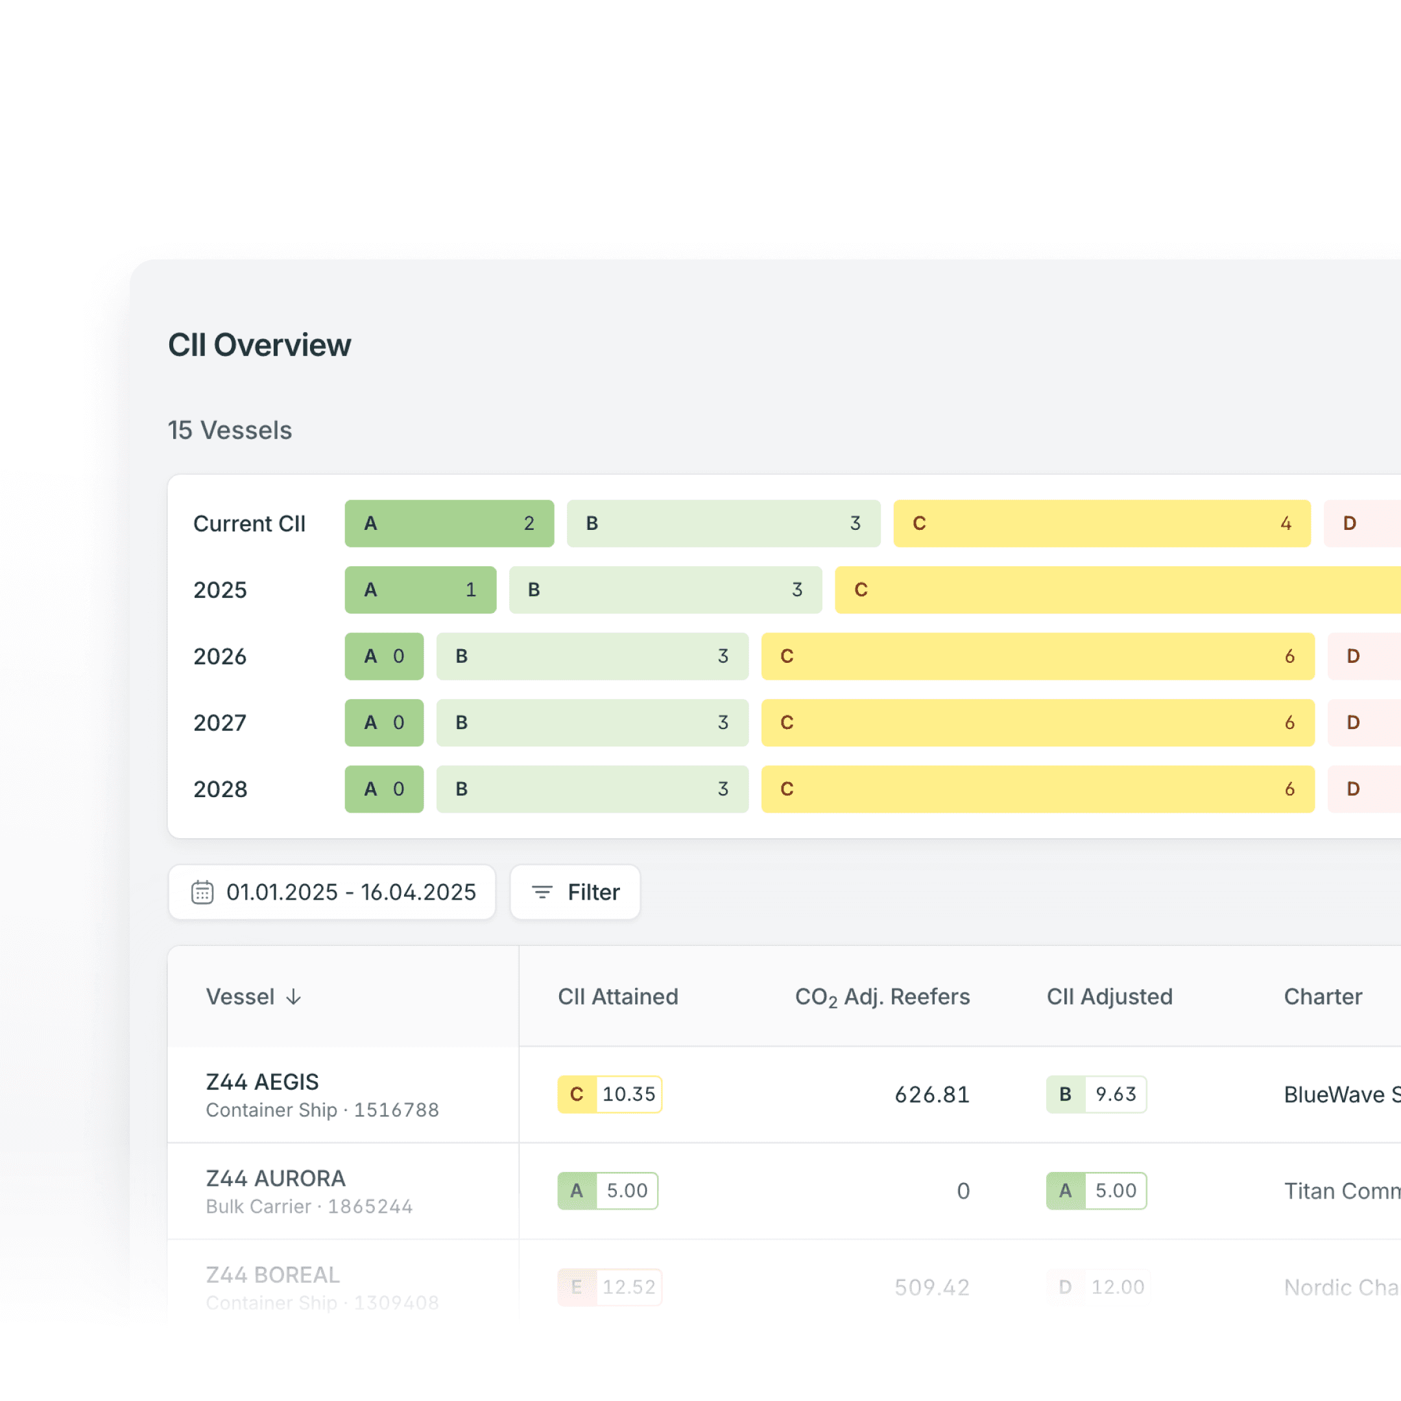Select the 2025 B bar showing 3
Viewport: 1401px width, 1401px height.
pos(665,590)
